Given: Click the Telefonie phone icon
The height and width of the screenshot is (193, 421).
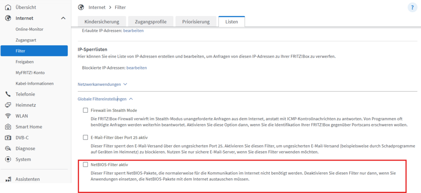Looking at the screenshot, I should coord(8,94).
